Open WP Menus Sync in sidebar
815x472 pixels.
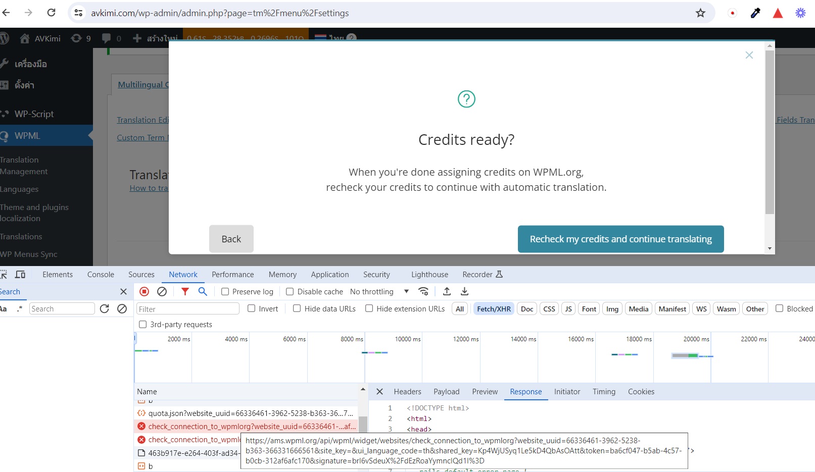(29, 254)
